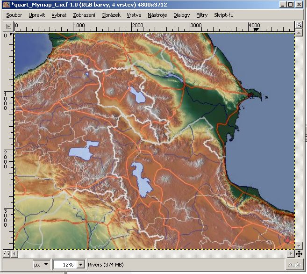
Task: Toggle zoom-on-resize magnifier icon at top right
Action: (299, 25)
